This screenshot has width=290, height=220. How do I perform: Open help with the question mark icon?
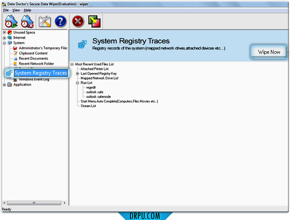pos(60,21)
